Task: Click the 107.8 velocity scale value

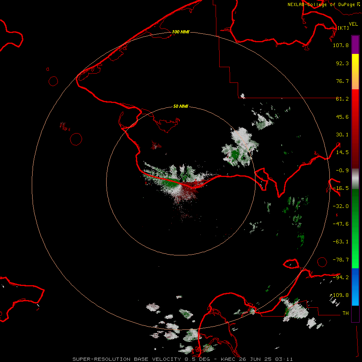Action: click(x=341, y=45)
